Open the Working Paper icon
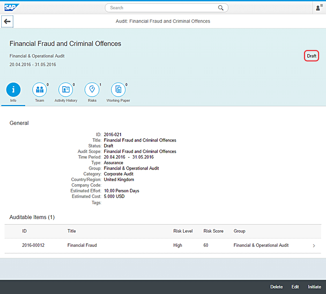Viewport: 326px width, 294px height. 118,89
